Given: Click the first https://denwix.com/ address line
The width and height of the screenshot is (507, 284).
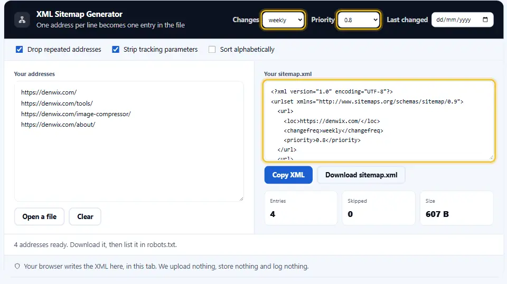Looking at the screenshot, I should click(x=49, y=92).
